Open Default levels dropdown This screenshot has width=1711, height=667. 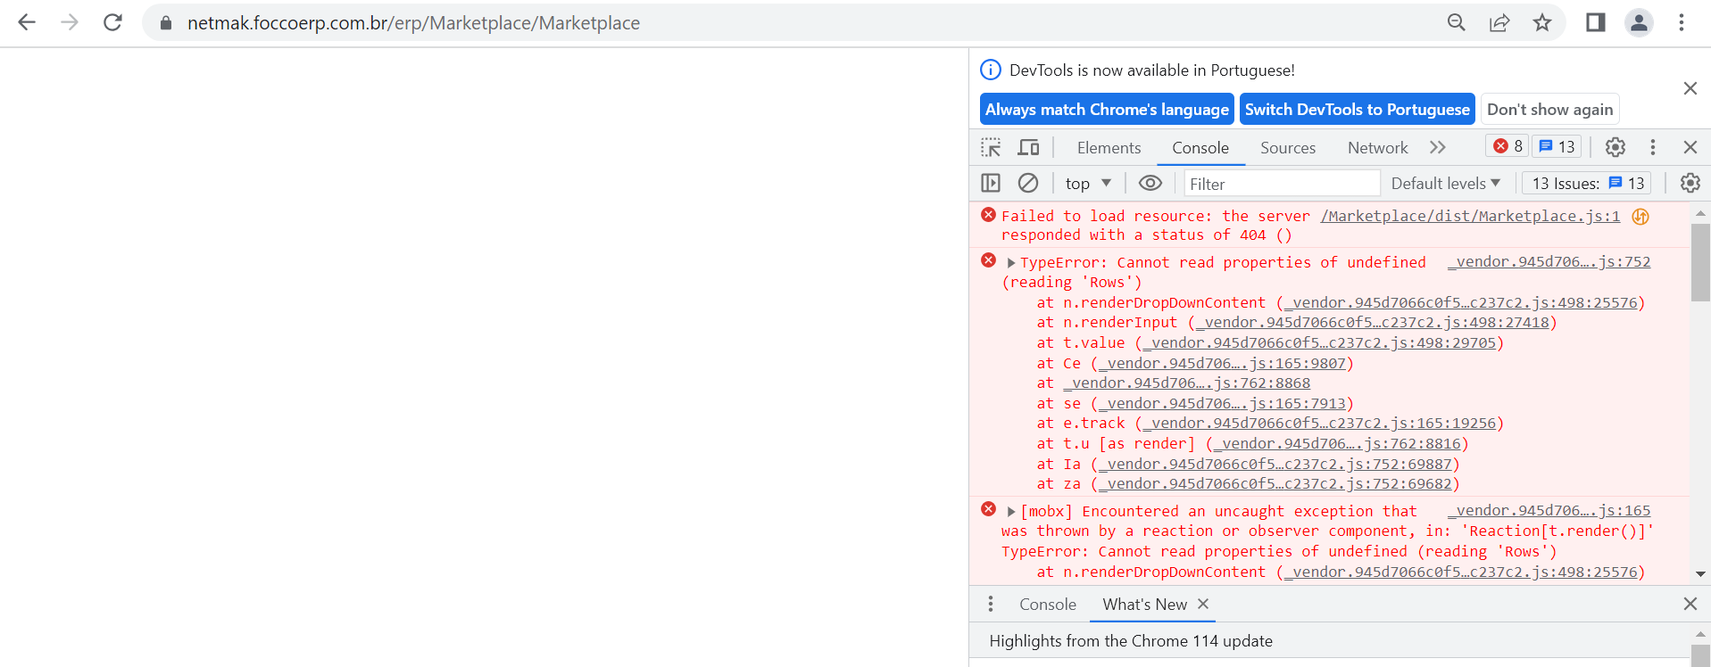(1446, 183)
